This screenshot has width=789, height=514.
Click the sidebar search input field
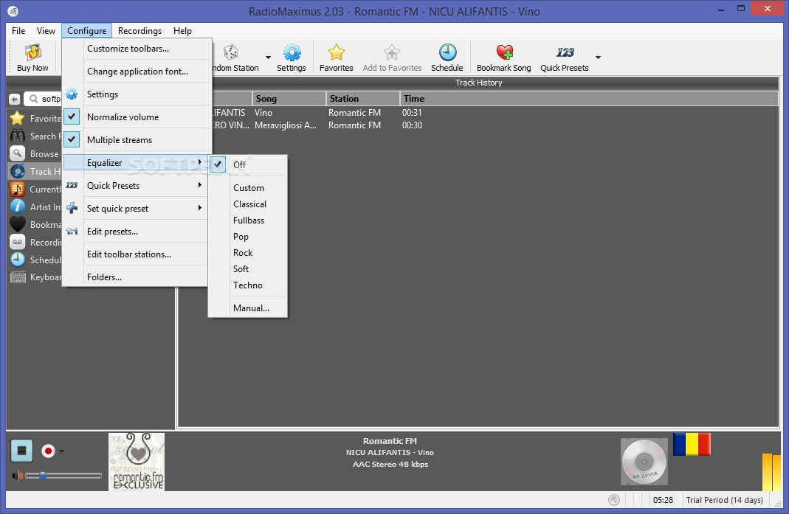coord(44,99)
